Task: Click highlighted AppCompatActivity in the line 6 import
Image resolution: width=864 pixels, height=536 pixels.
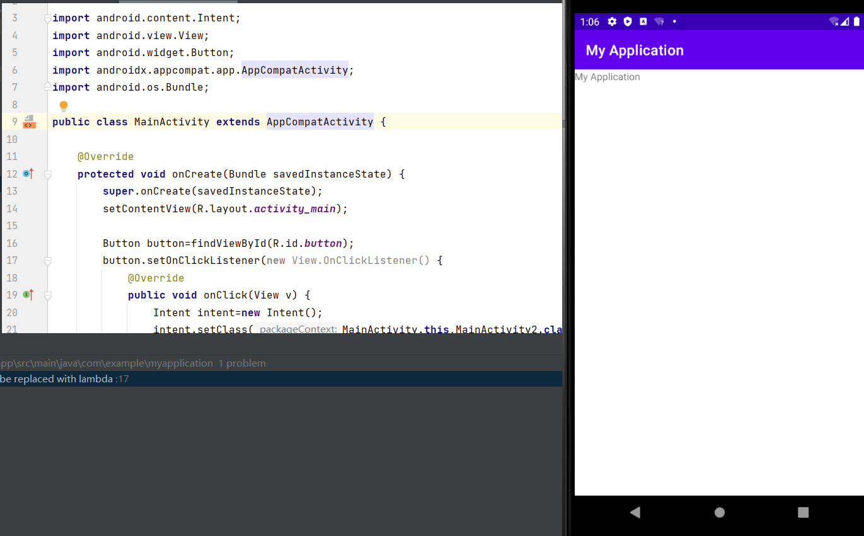Action: pos(295,70)
